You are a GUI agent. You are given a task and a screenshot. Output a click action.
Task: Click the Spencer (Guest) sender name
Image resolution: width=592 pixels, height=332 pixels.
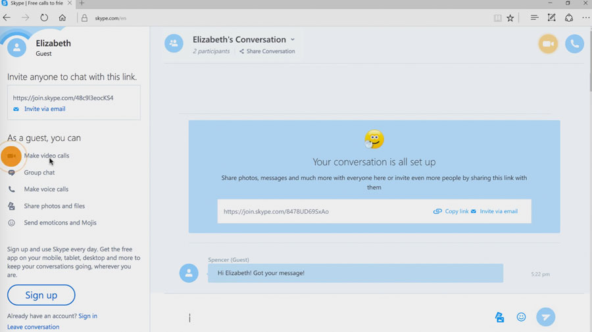click(x=228, y=260)
